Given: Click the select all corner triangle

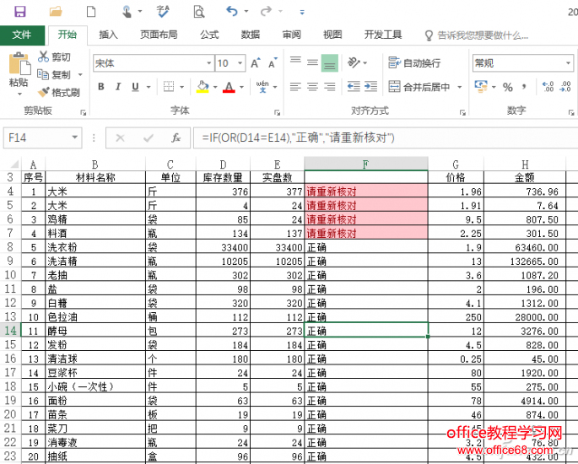Looking at the screenshot, I should [x=14, y=165].
